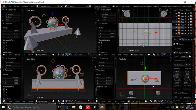196x110 pixels.
Task: Add a new screen layout next to Default.001
Action: tap(59, 6)
